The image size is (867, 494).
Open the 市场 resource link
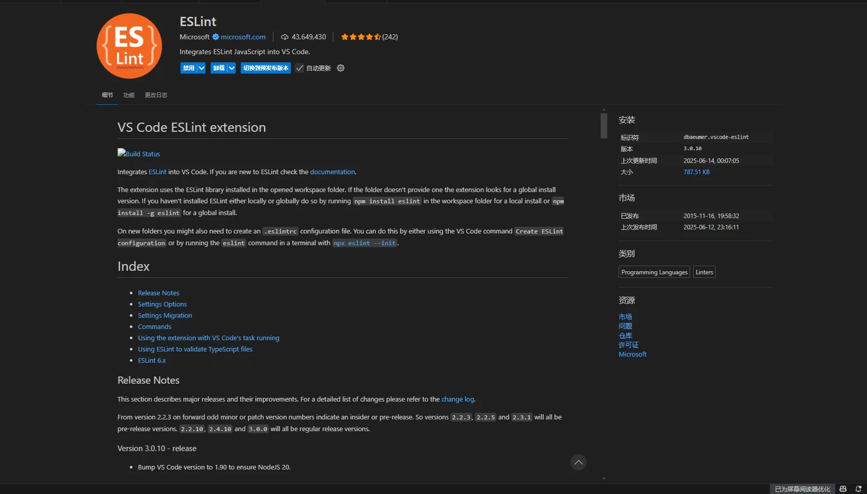(x=625, y=317)
